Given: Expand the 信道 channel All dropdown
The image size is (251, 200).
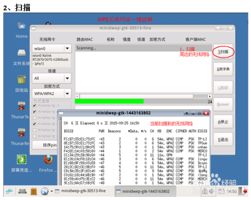Looking at the screenshot, I should tap(67, 78).
